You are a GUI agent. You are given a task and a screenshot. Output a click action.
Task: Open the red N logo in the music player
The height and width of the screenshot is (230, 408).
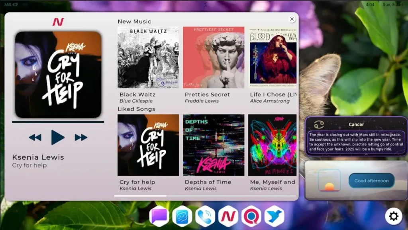pyautogui.click(x=58, y=22)
